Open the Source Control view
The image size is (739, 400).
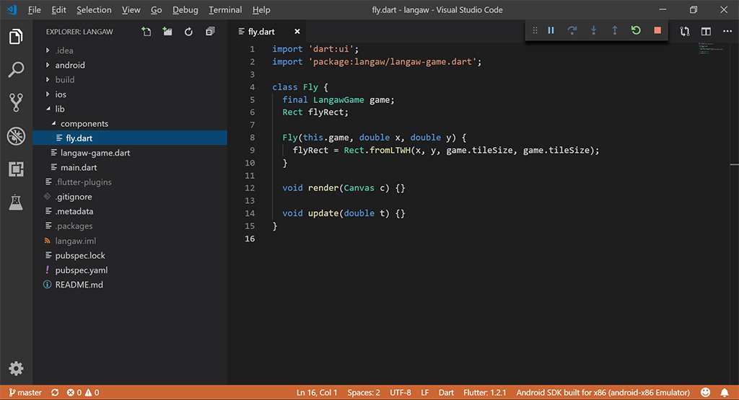[x=16, y=102]
